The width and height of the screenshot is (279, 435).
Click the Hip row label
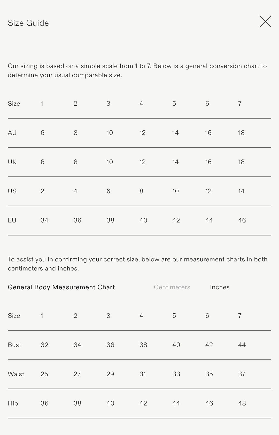pos(13,403)
